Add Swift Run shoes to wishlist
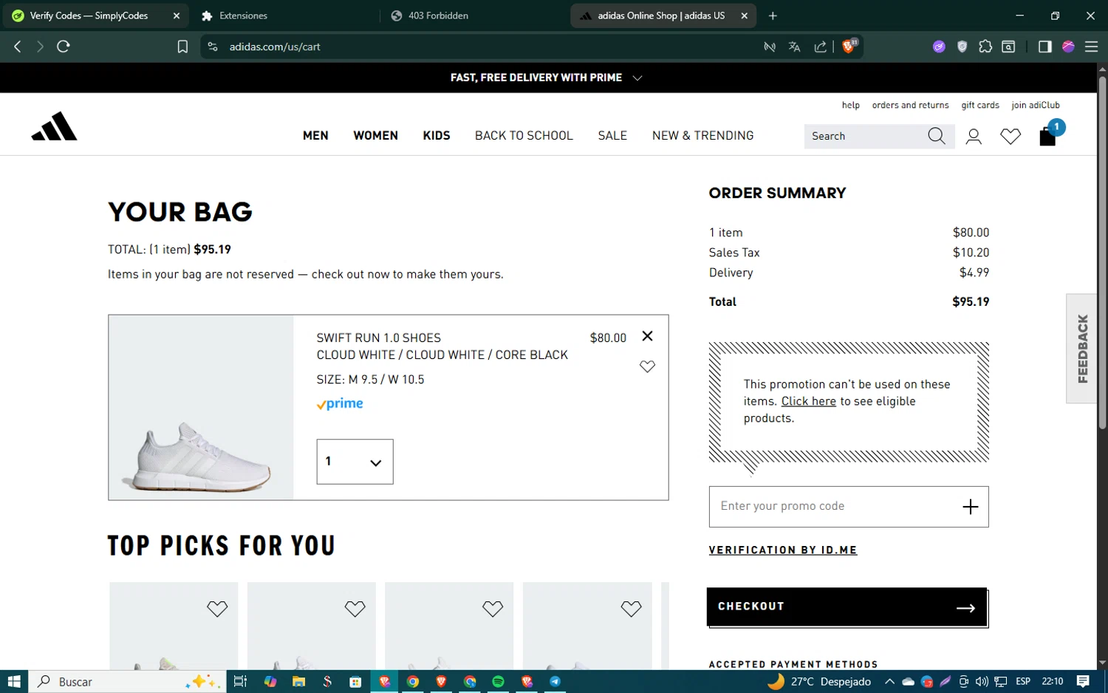Viewport: 1108px width, 693px height. [647, 366]
